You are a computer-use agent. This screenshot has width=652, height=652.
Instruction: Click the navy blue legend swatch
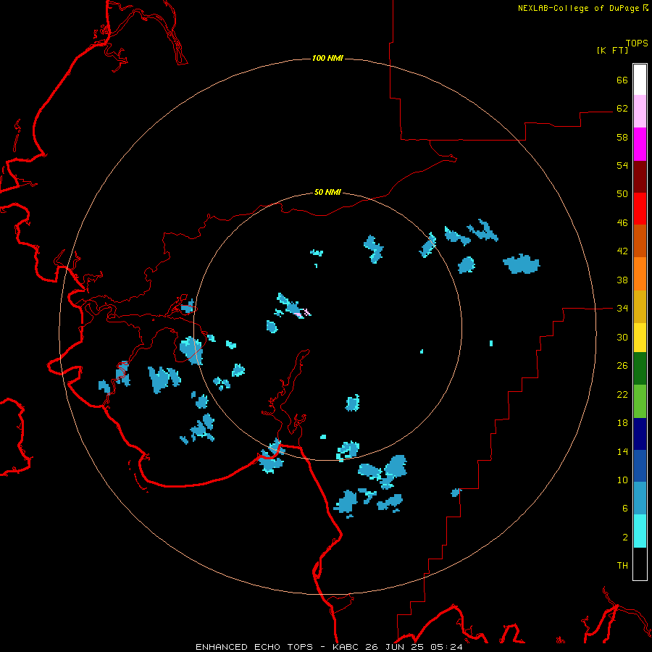(640, 434)
